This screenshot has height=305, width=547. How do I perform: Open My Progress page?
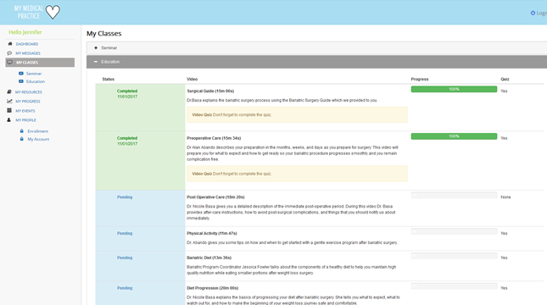[28, 101]
